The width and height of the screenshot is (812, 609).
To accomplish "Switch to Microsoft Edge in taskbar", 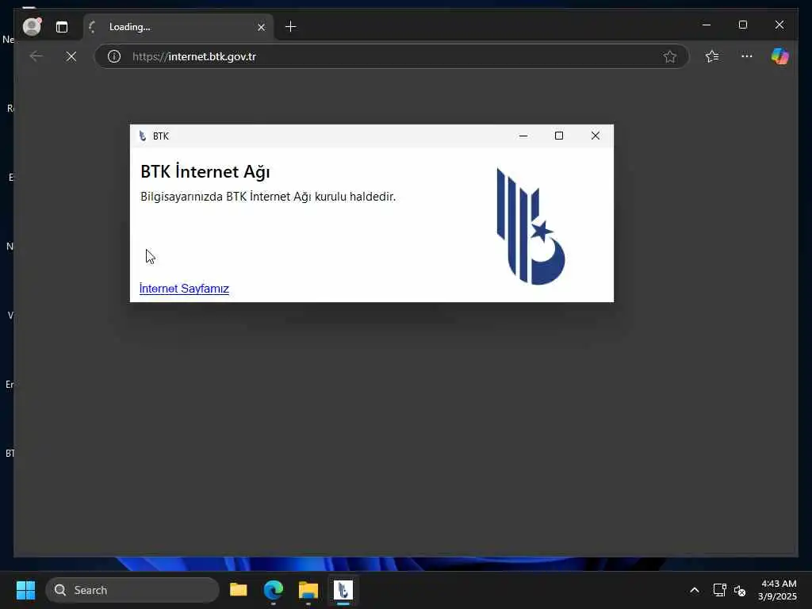I will [274, 590].
